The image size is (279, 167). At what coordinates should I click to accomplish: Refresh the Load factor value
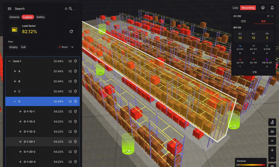point(71,31)
